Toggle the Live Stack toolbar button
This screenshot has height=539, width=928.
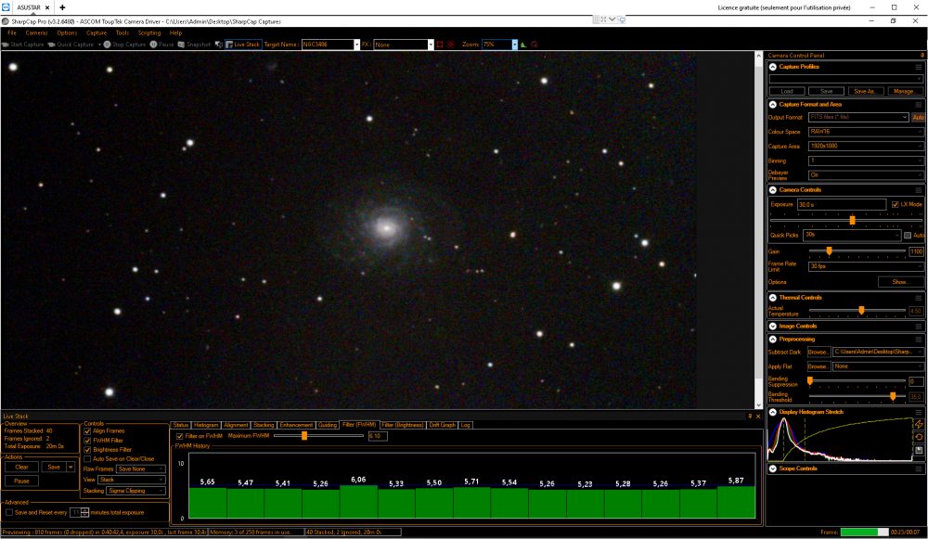coord(243,45)
